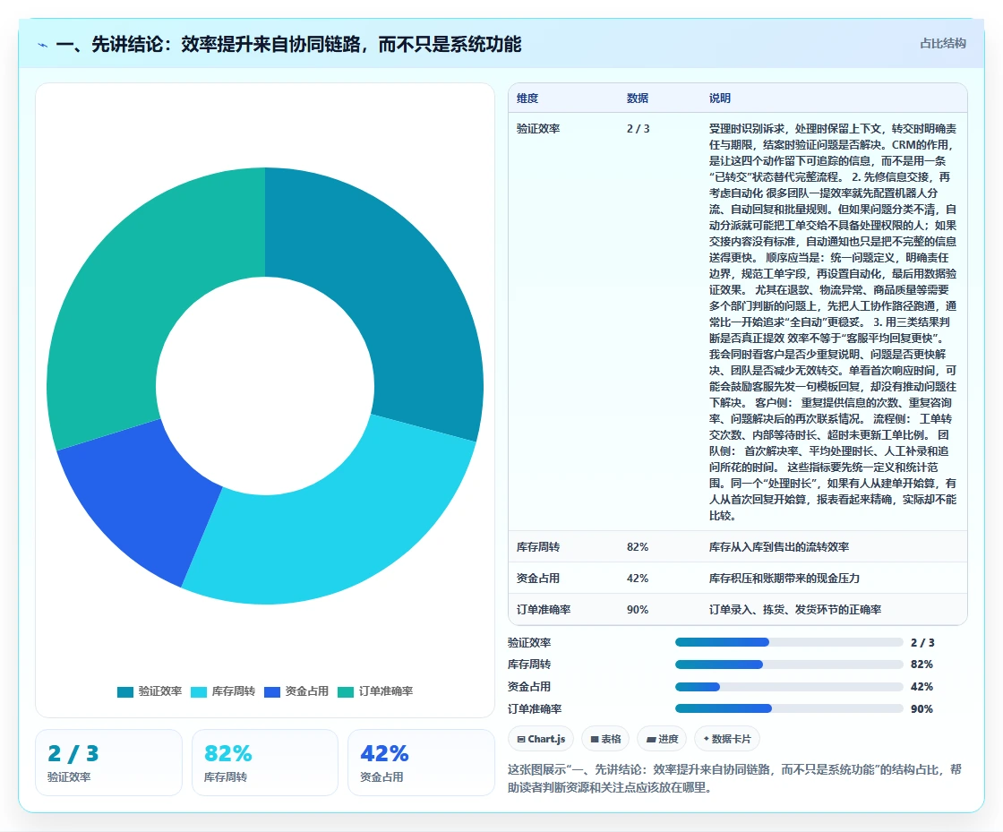Click the 2 / 3 table data cell
The image size is (1003, 832).
(x=638, y=129)
